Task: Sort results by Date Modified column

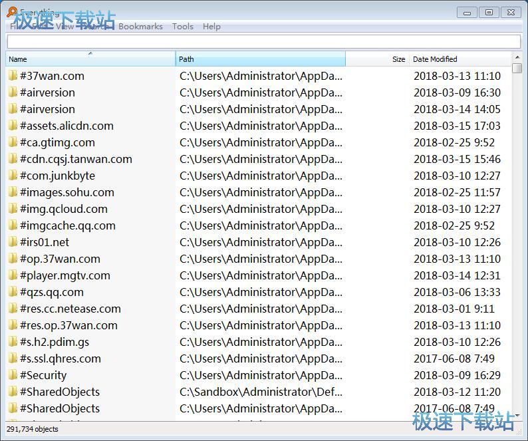Action: click(x=460, y=59)
